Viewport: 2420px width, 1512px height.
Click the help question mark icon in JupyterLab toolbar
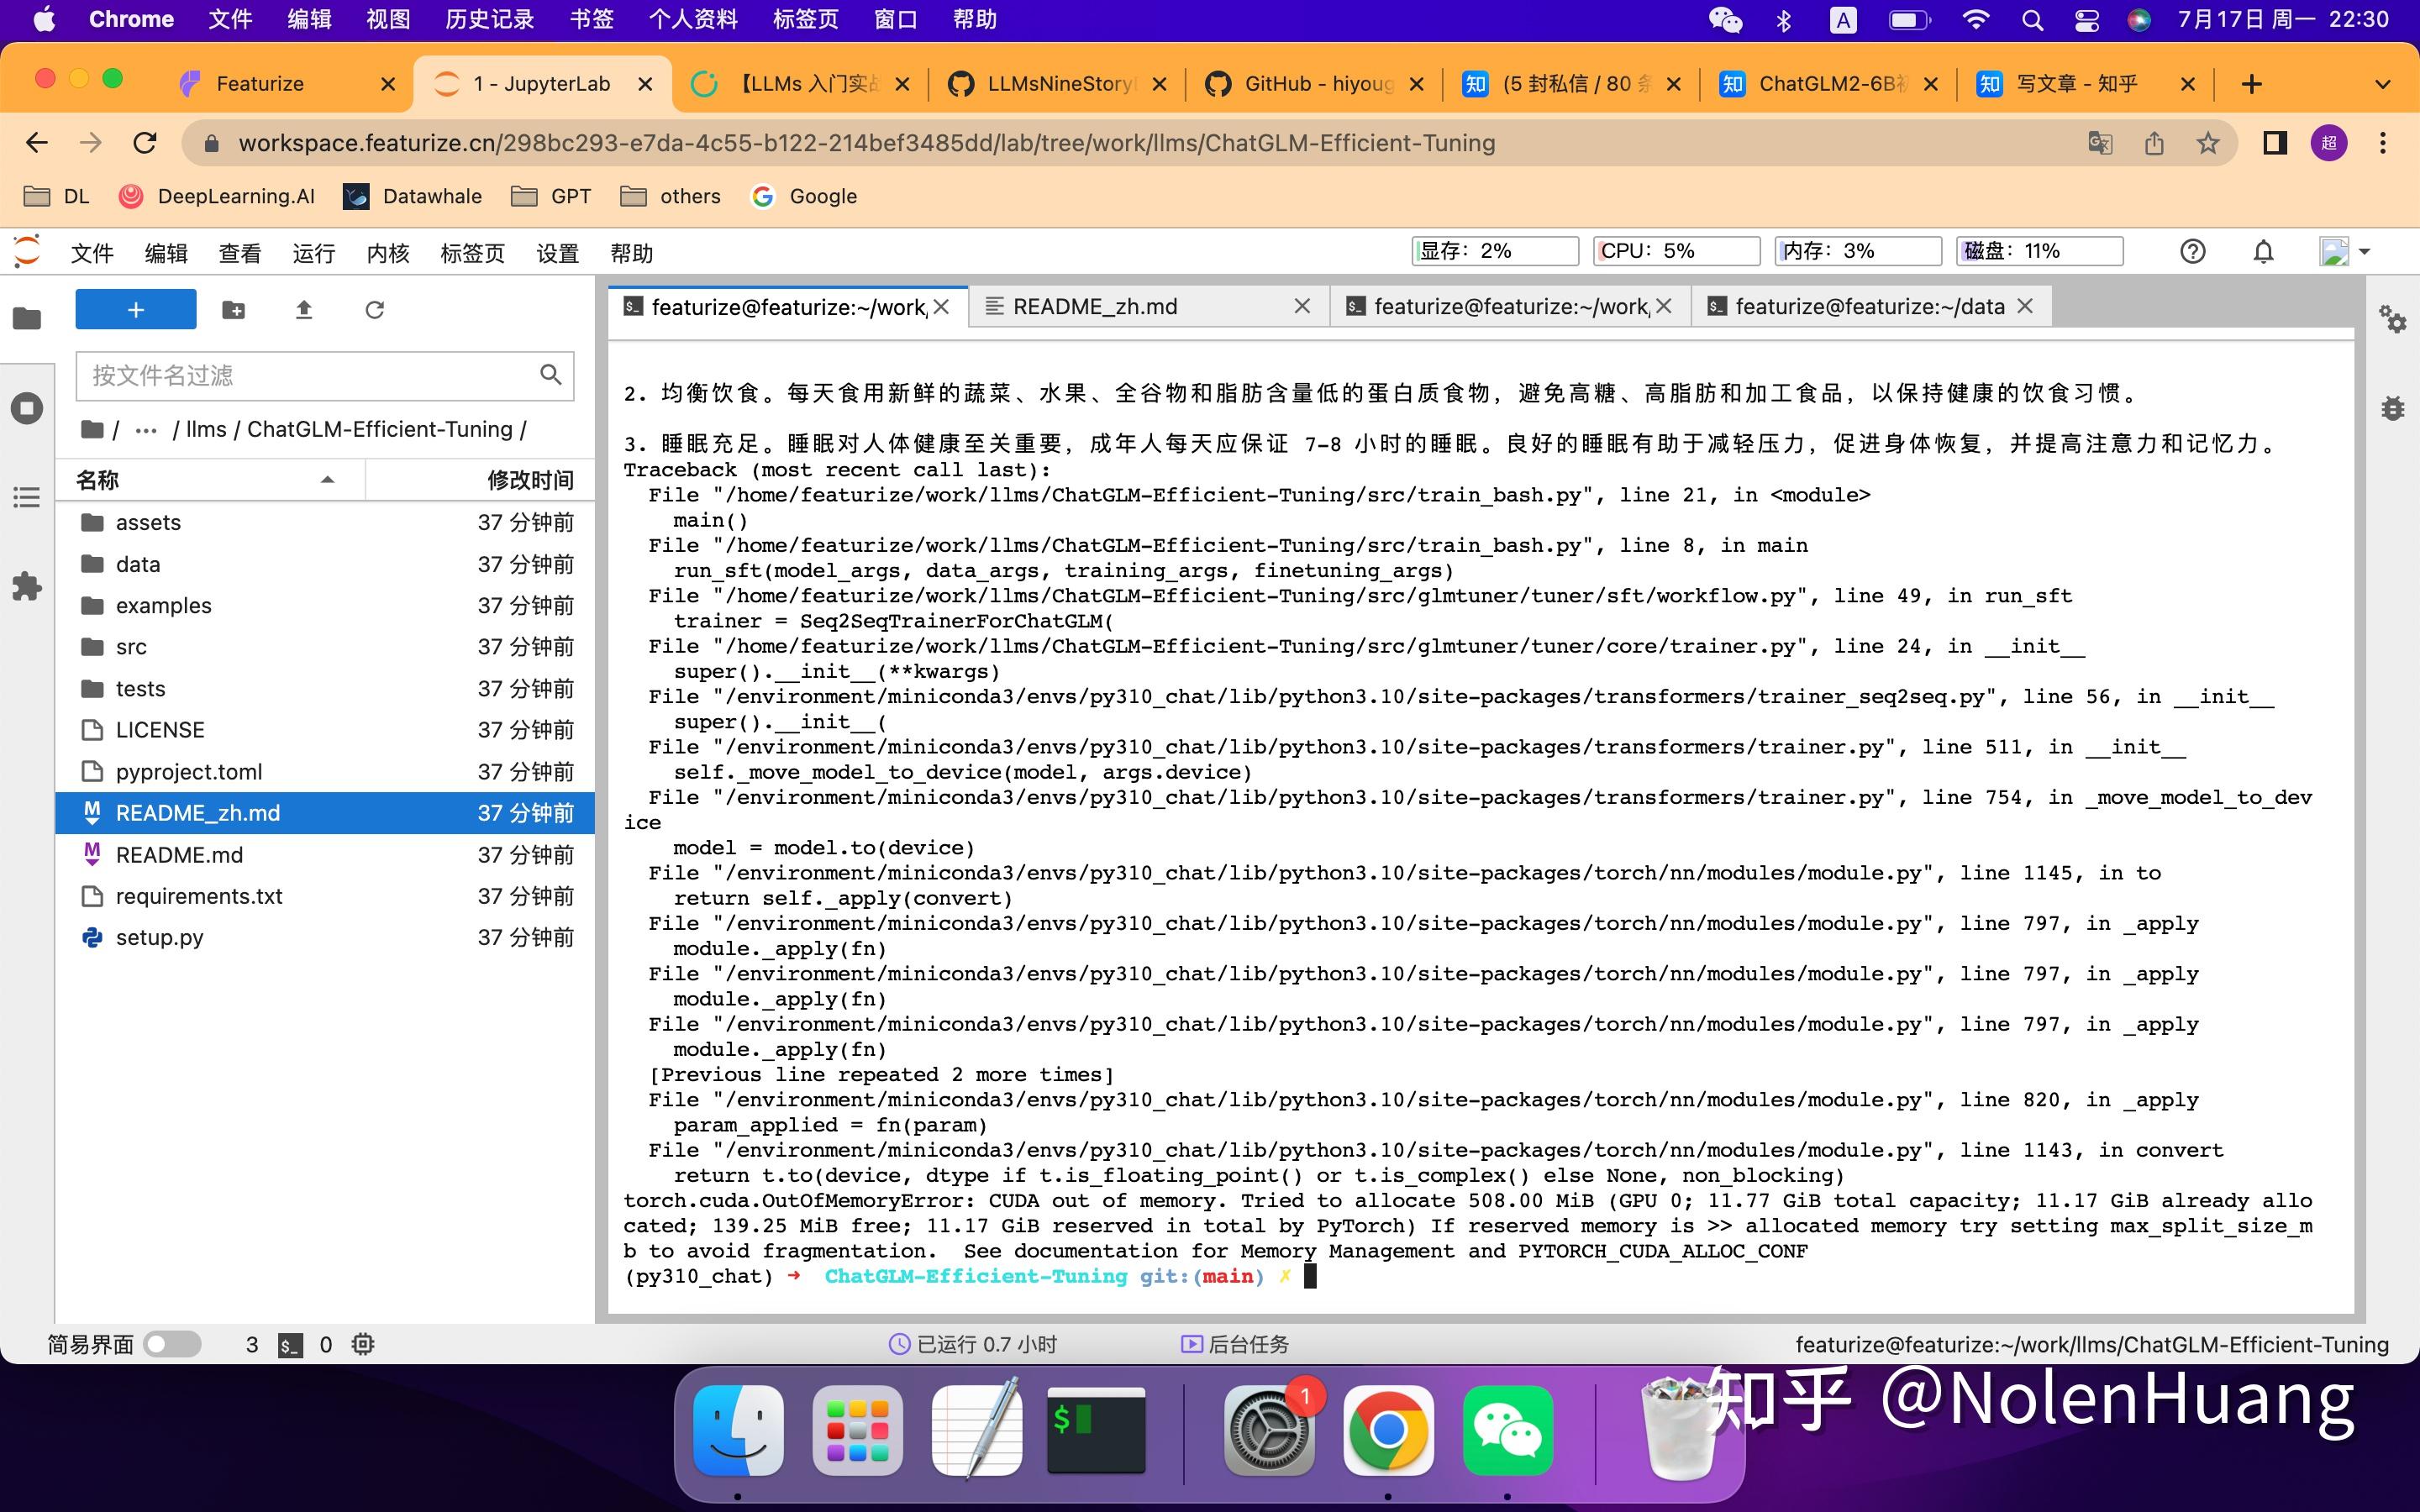tap(2193, 252)
